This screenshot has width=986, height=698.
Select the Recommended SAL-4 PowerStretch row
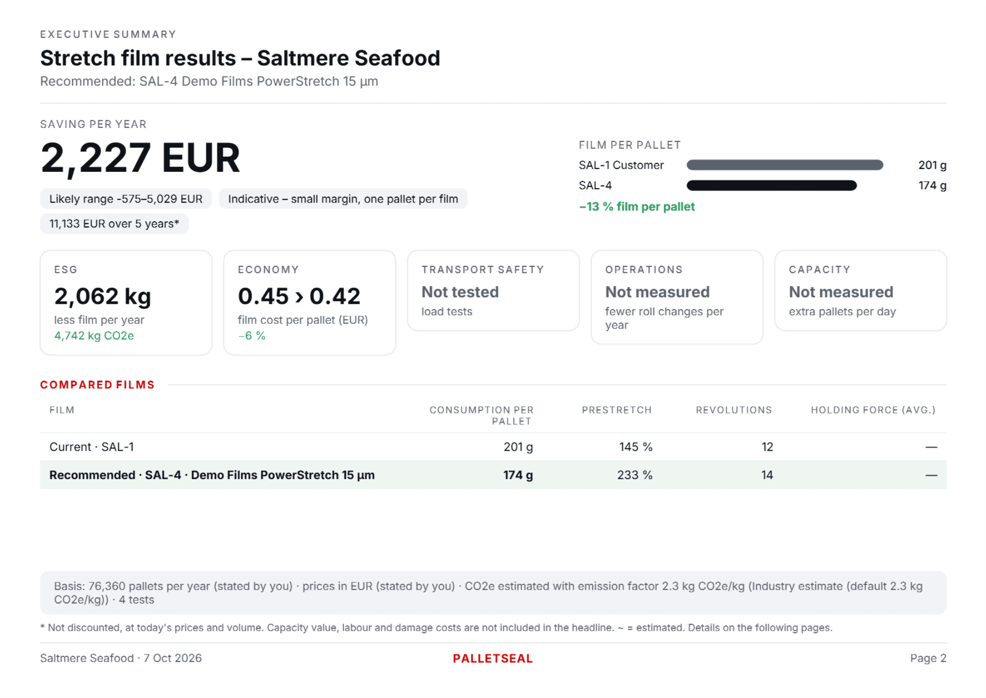(493, 475)
